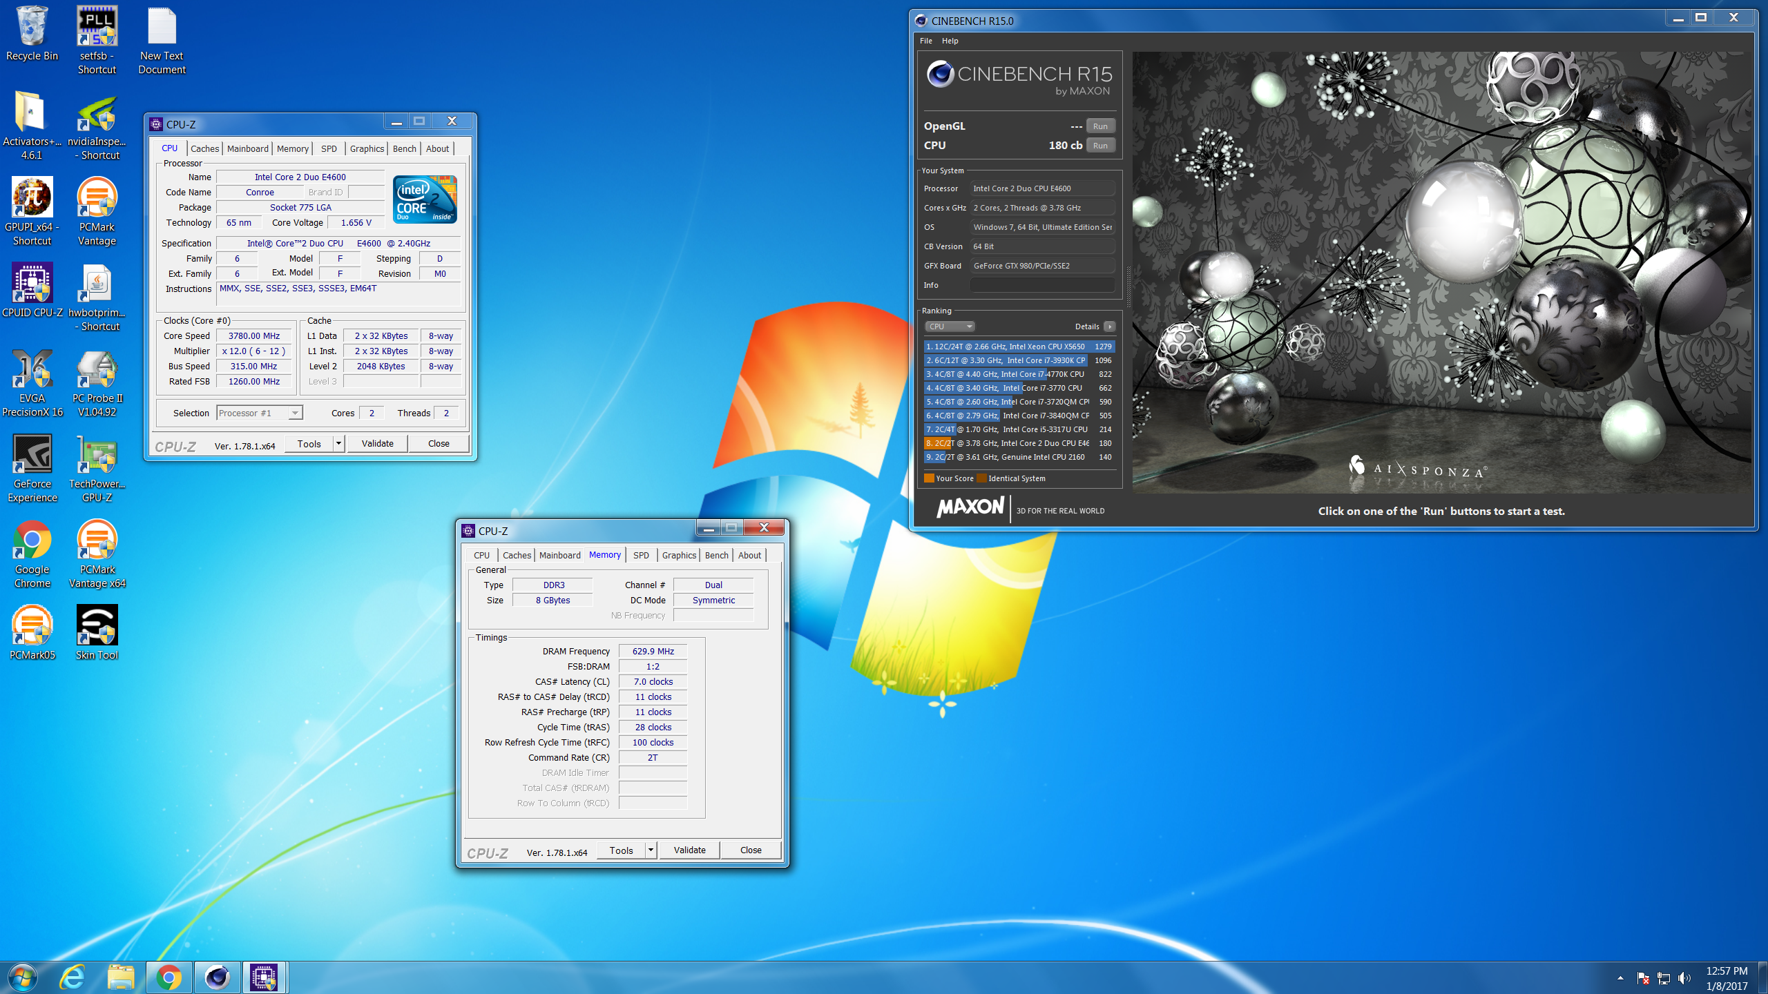Launch PCMark Vantage desktop icon
Viewport: 1768px width, 994px height.
[x=97, y=211]
